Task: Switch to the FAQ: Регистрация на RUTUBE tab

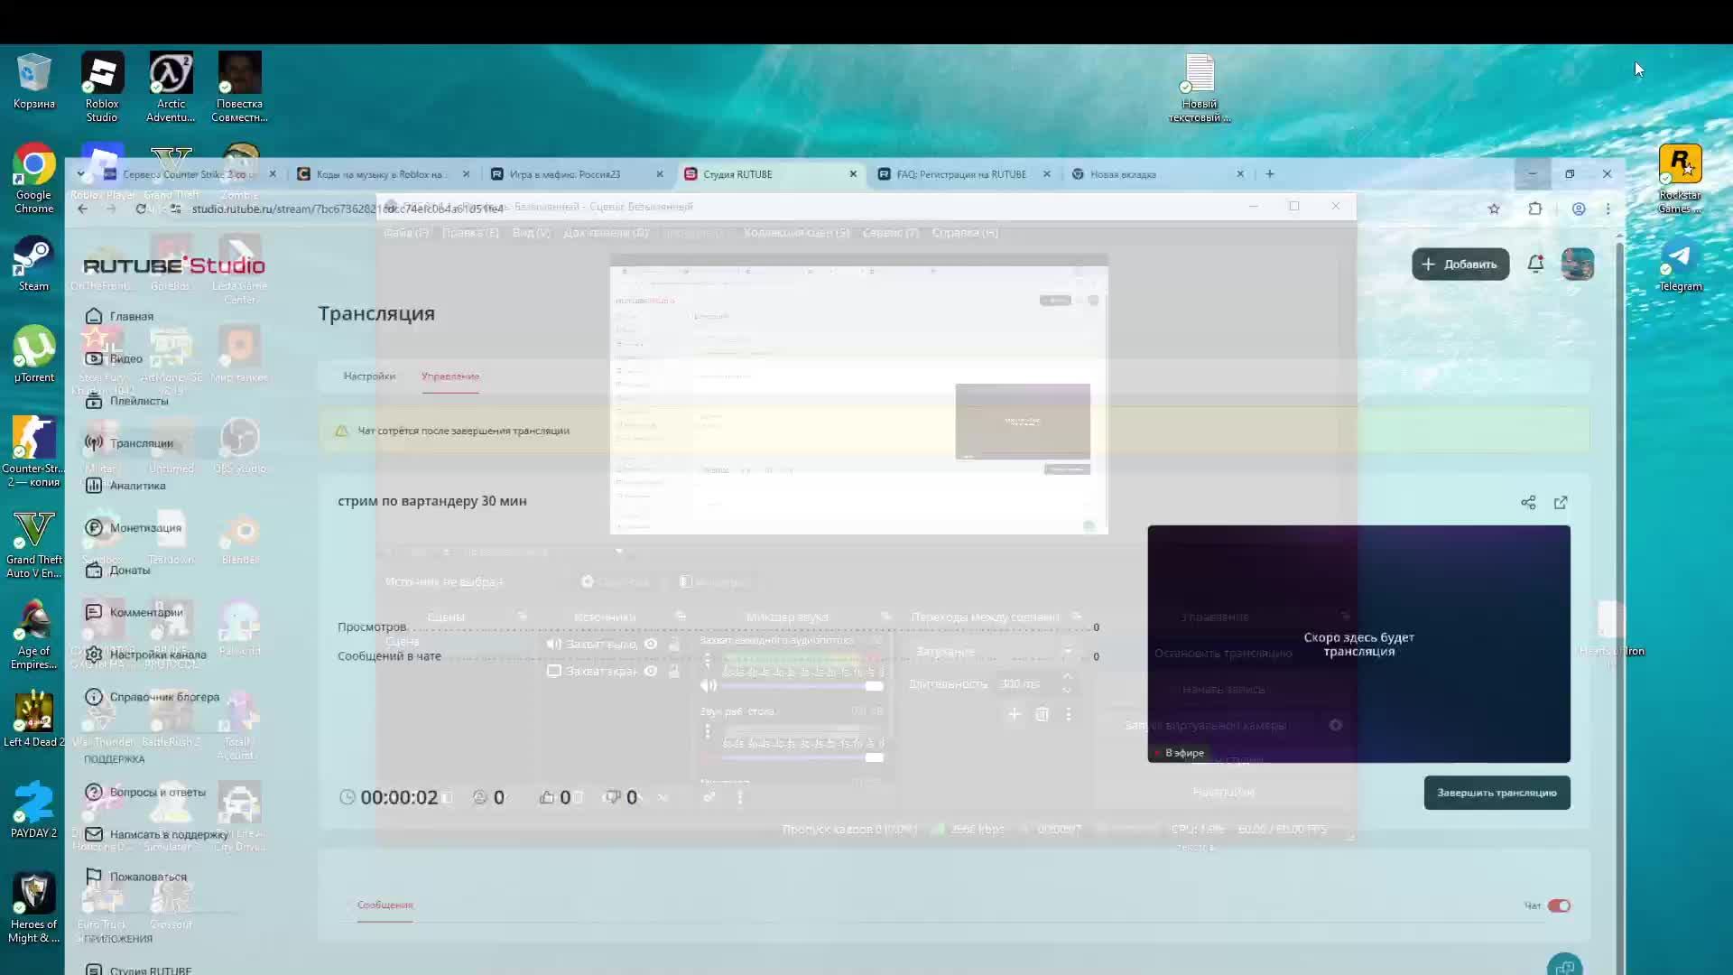Action: (962, 174)
